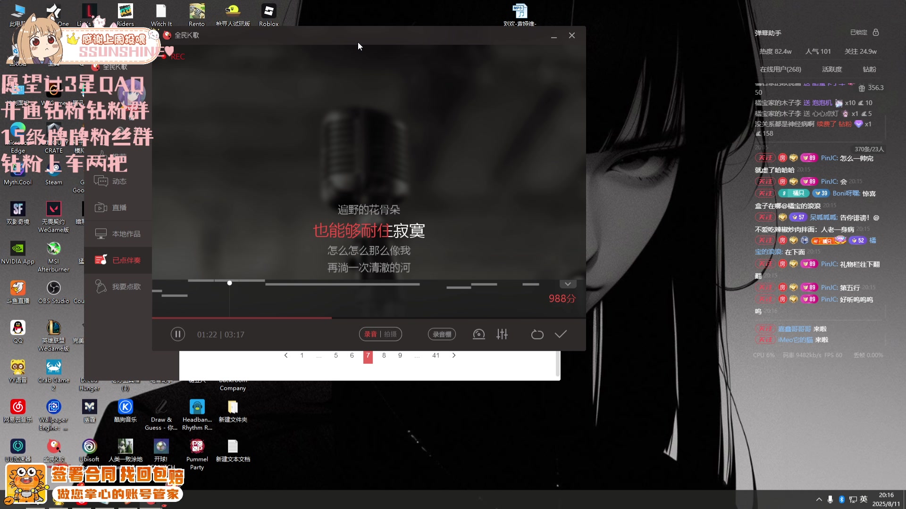Minimize the 全民K歌 window

[554, 36]
